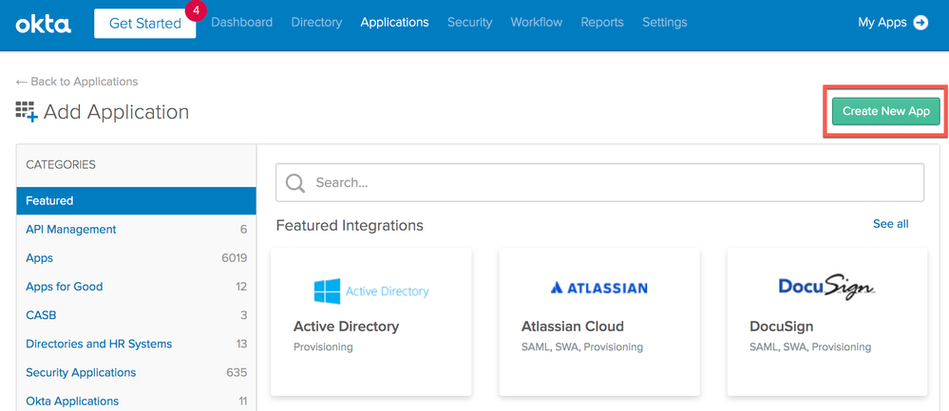Go back to Applications

[77, 81]
